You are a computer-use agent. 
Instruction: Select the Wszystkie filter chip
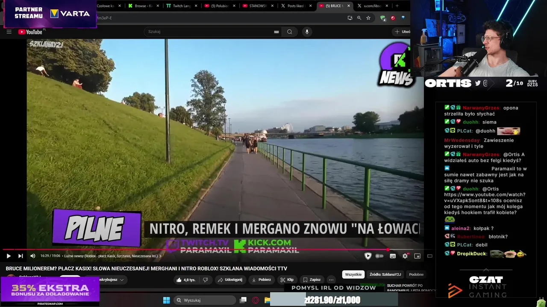click(x=353, y=275)
